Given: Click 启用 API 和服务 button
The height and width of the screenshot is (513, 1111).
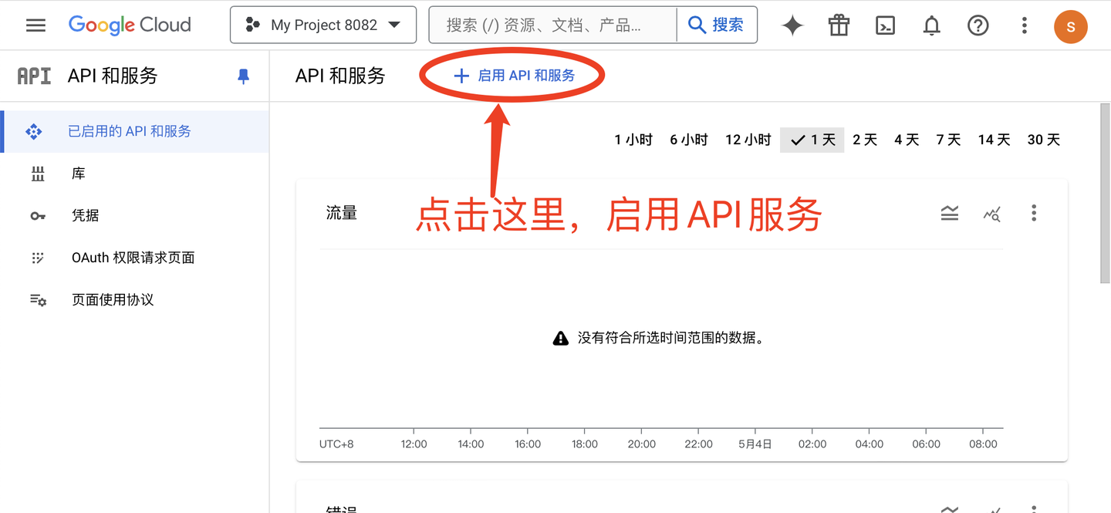Looking at the screenshot, I should point(515,76).
